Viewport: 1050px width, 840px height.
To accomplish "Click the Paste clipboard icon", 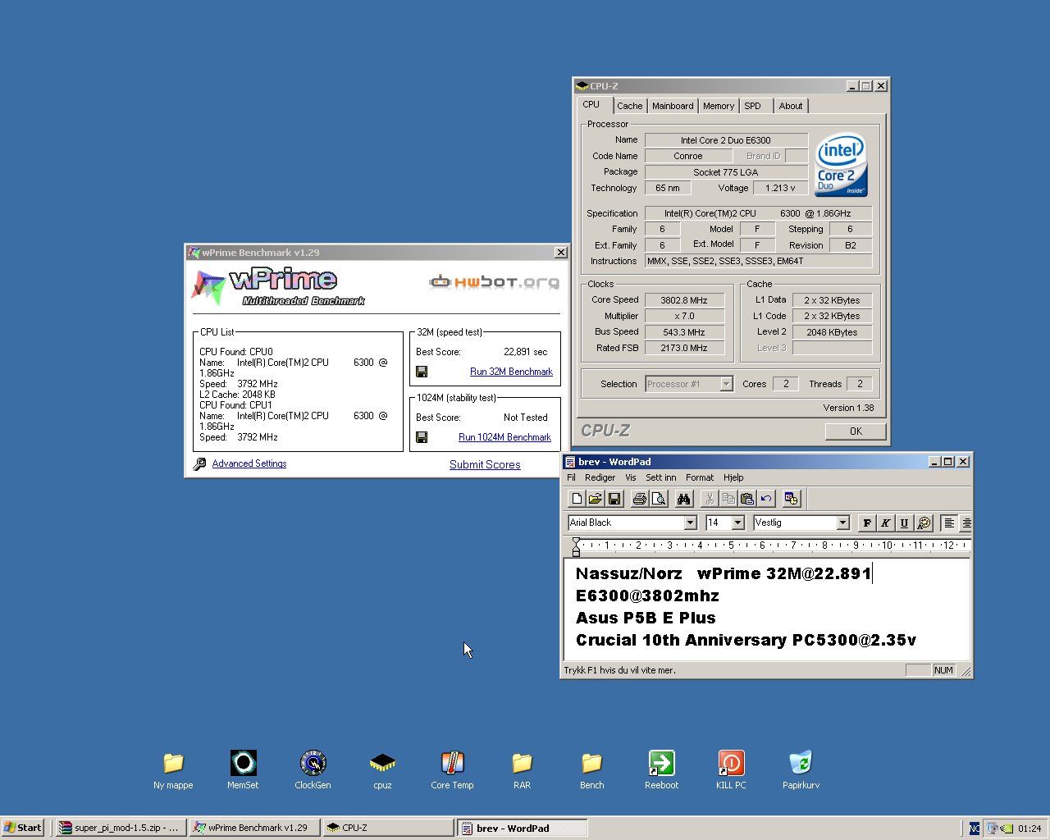I will pyautogui.click(x=746, y=498).
